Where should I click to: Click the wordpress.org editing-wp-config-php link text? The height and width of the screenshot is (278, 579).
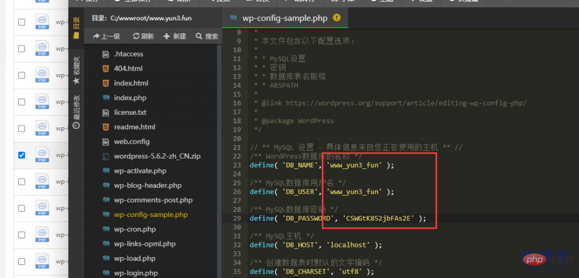pyautogui.click(x=406, y=103)
